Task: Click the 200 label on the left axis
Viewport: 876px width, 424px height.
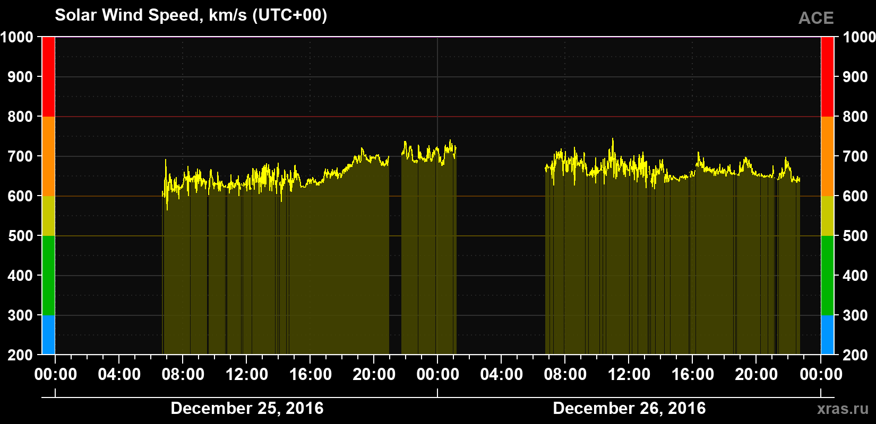Action: point(21,355)
